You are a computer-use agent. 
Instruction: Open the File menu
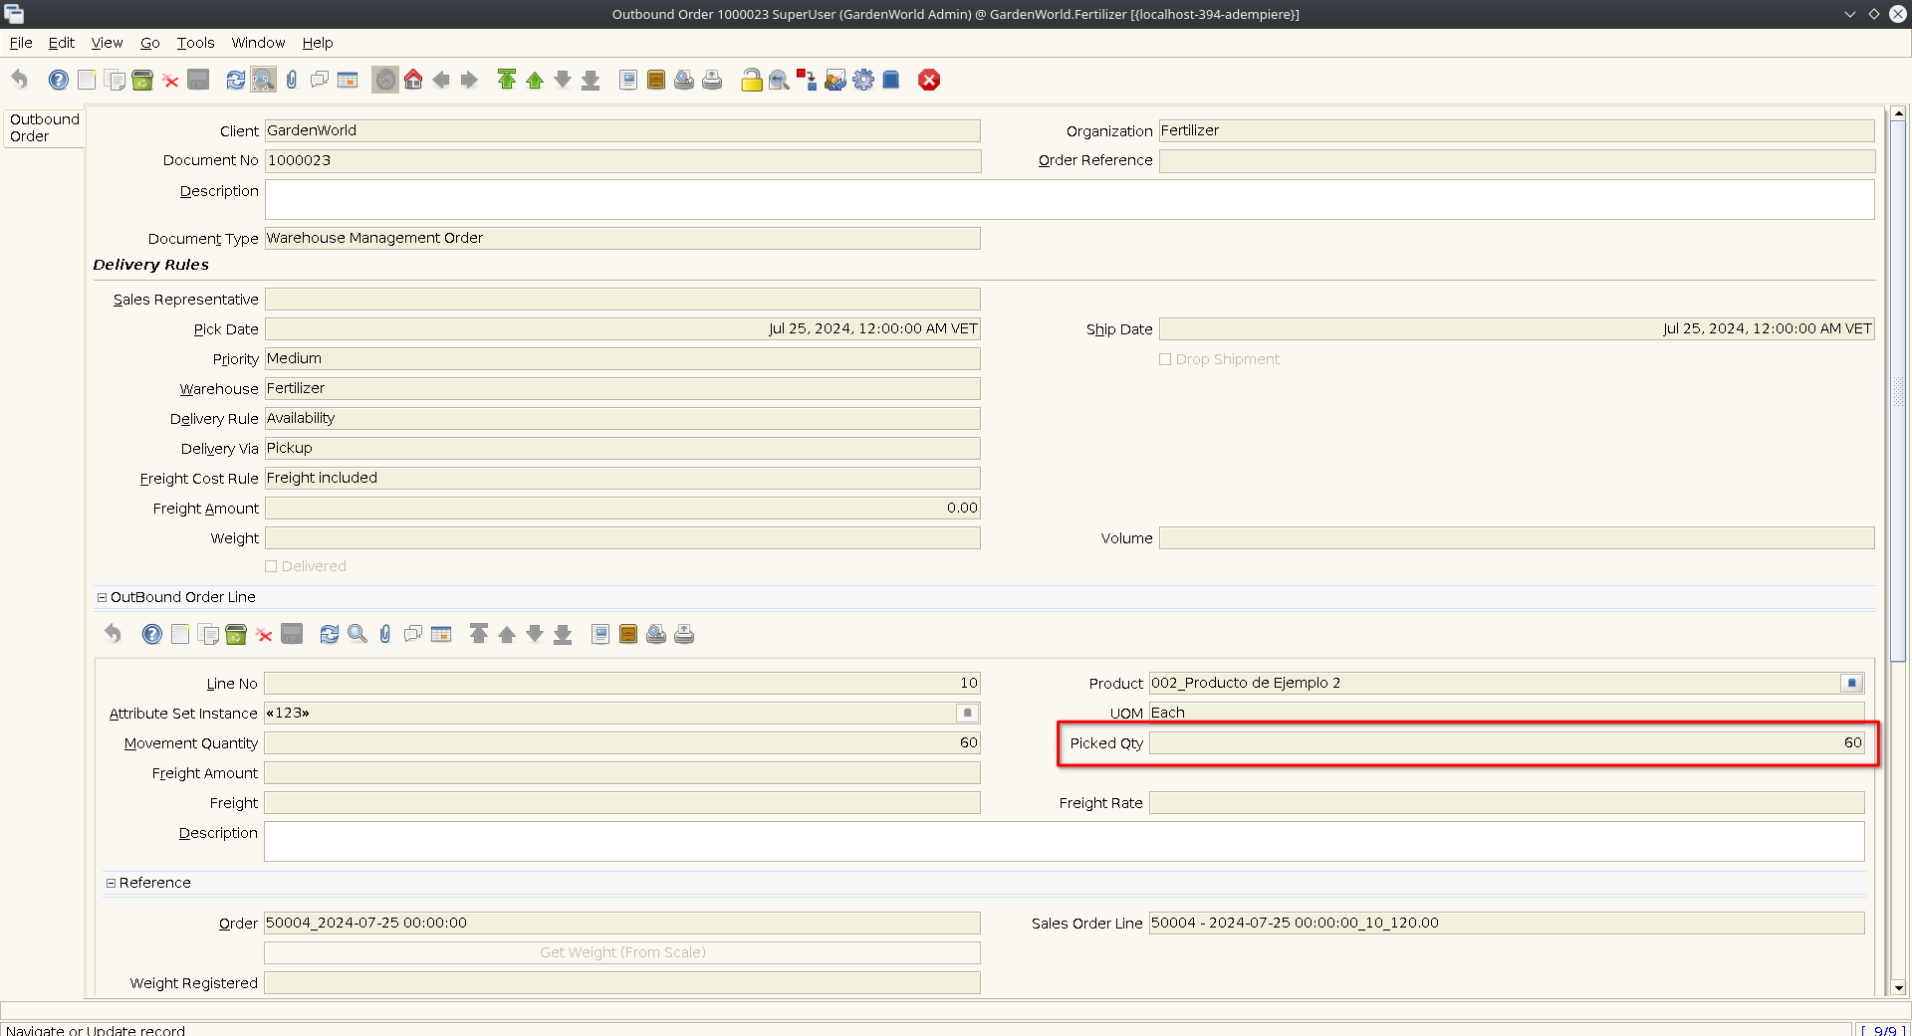tap(21, 43)
